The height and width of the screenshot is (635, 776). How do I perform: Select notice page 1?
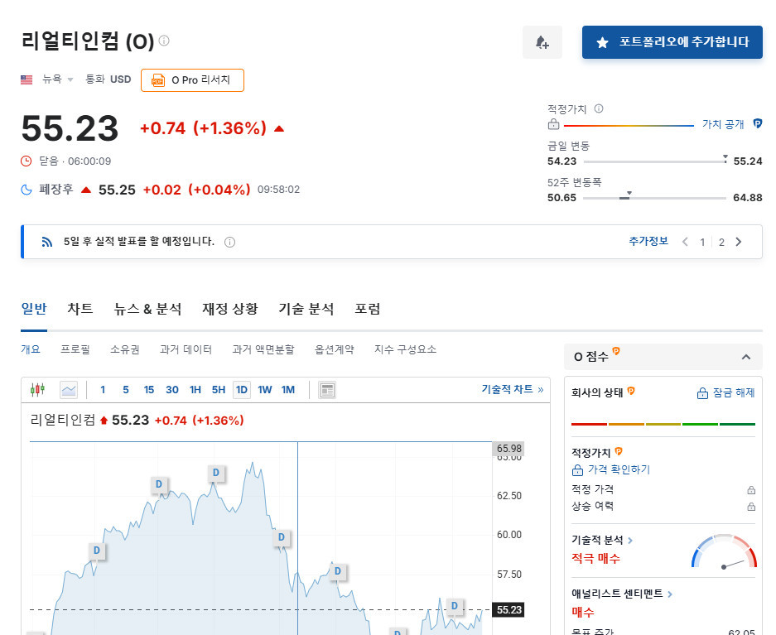[702, 243]
